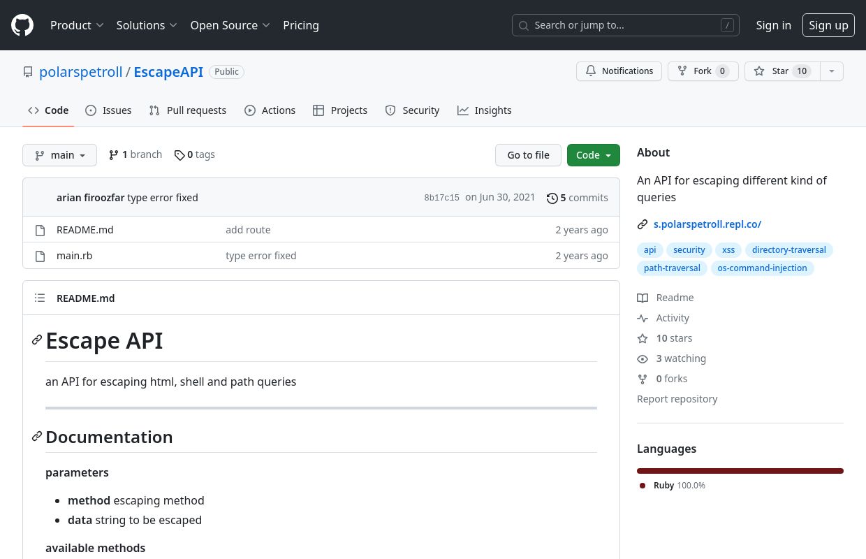Open the GitHub homepage logo
866x559 pixels.
pos(22,25)
